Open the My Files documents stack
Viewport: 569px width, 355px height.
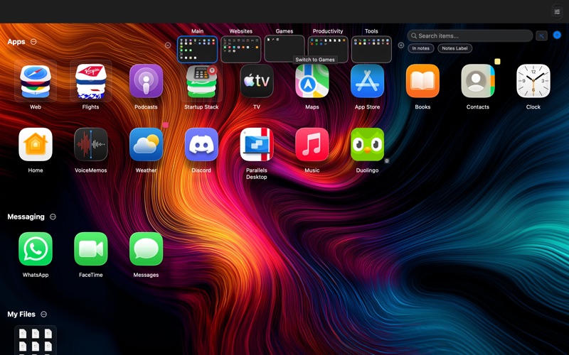pos(35,340)
